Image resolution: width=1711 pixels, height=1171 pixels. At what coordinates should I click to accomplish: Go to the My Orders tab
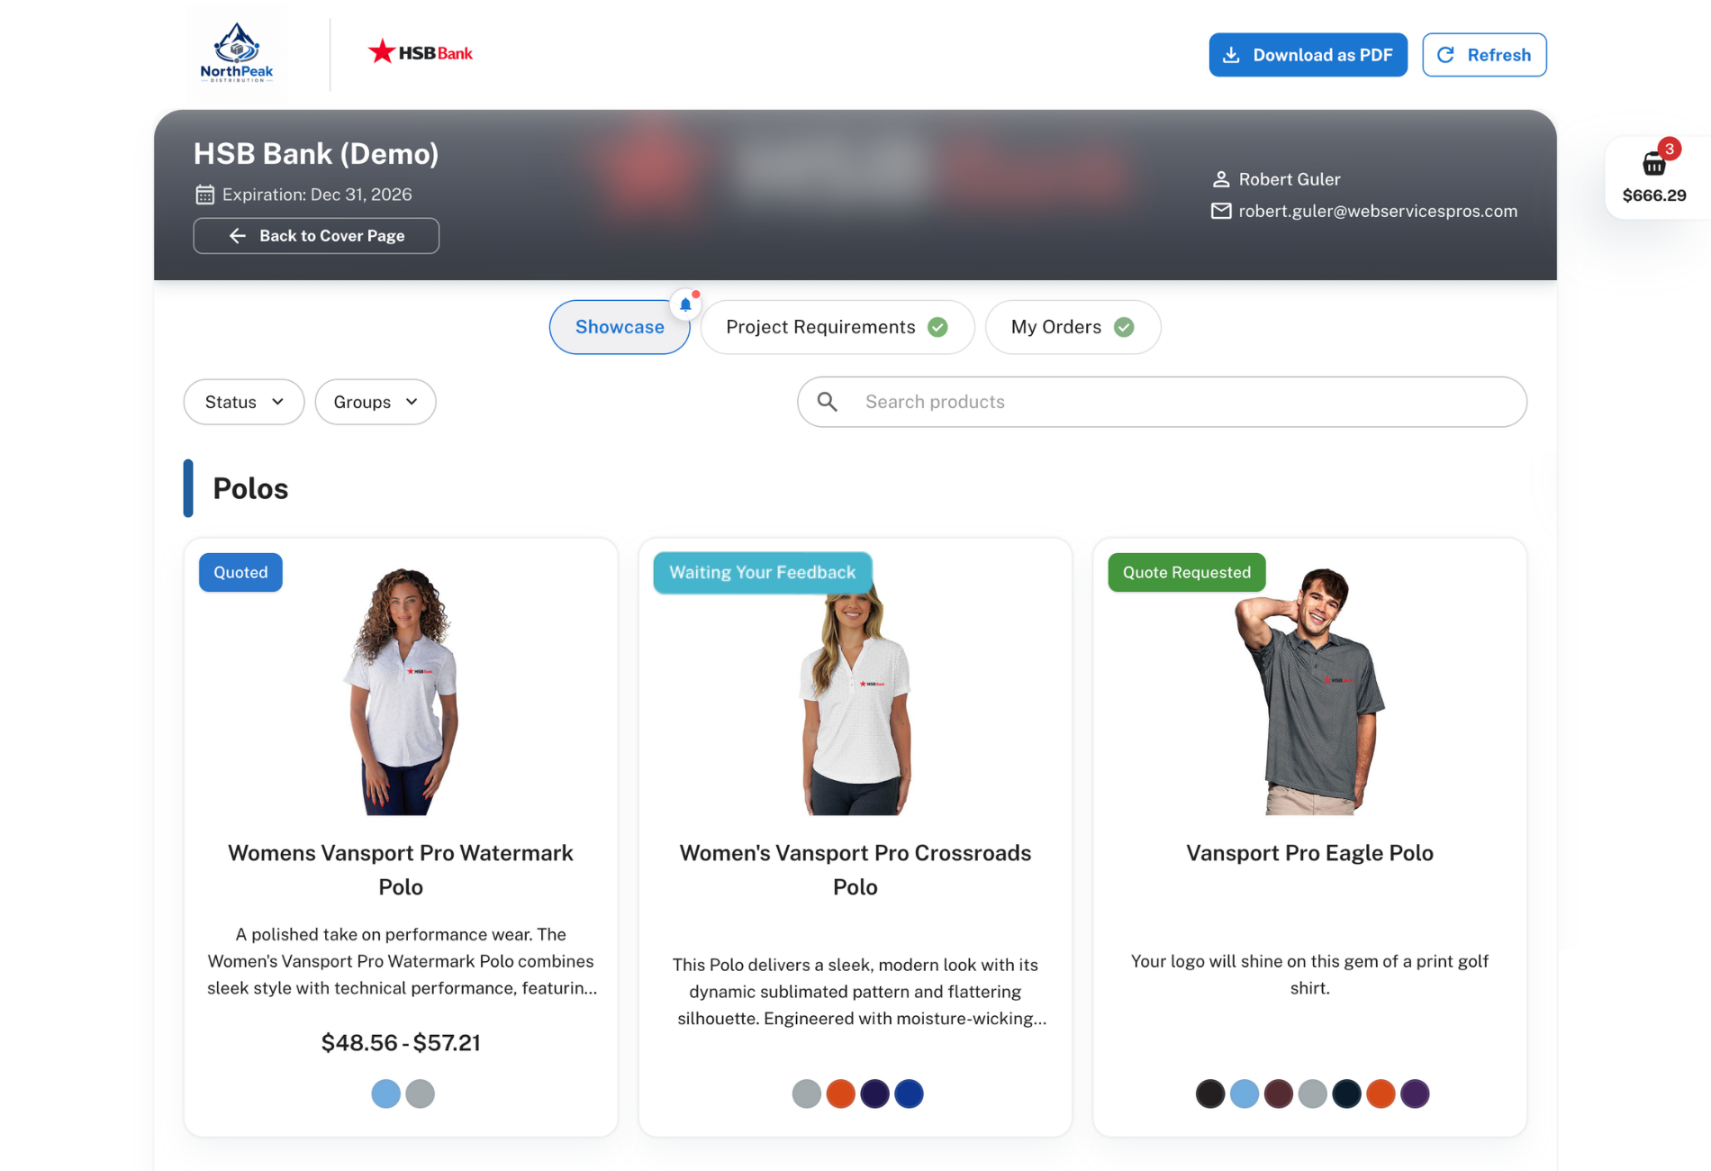coord(1073,327)
